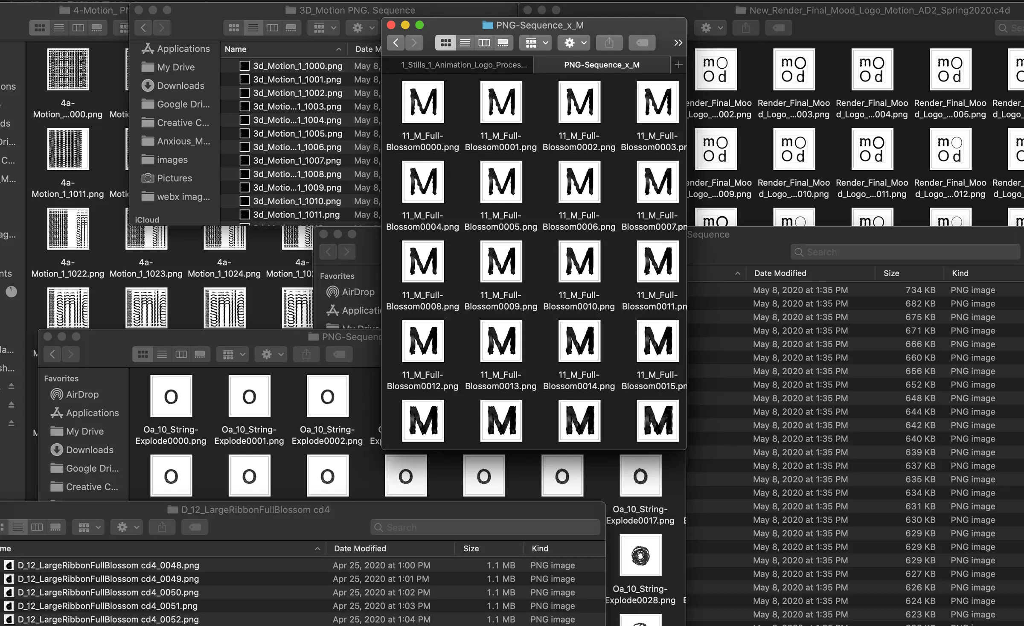Click Share button in D_12_LargeRibbonFullBlossom window
Screen dimensions: 1024x626
point(162,527)
